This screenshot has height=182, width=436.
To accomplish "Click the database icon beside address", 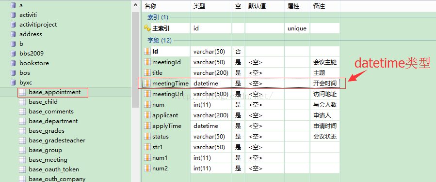I will click(13, 34).
